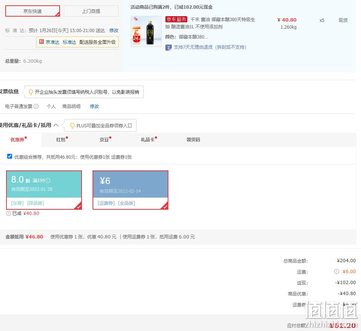This screenshot has height=331, width=361.
Task: Click the product weight 1.260kg text
Action: tap(288, 27)
